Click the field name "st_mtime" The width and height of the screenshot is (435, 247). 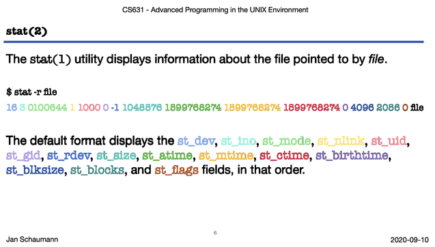click(226, 156)
